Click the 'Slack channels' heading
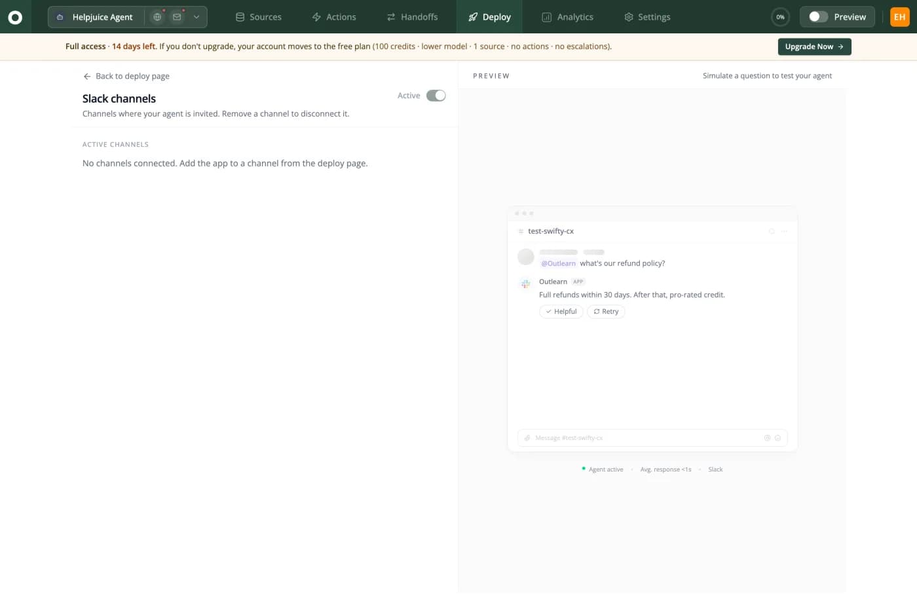Viewport: 917px width, 596px height. (119, 99)
